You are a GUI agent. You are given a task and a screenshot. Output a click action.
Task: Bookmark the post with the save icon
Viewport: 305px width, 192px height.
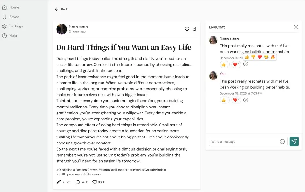[194, 29]
